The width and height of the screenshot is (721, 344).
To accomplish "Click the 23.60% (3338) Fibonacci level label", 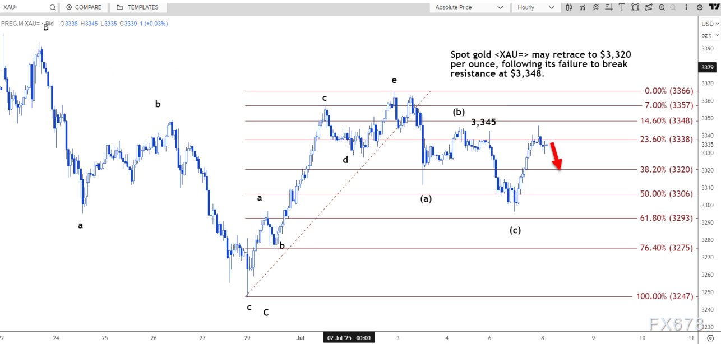I will pyautogui.click(x=667, y=139).
